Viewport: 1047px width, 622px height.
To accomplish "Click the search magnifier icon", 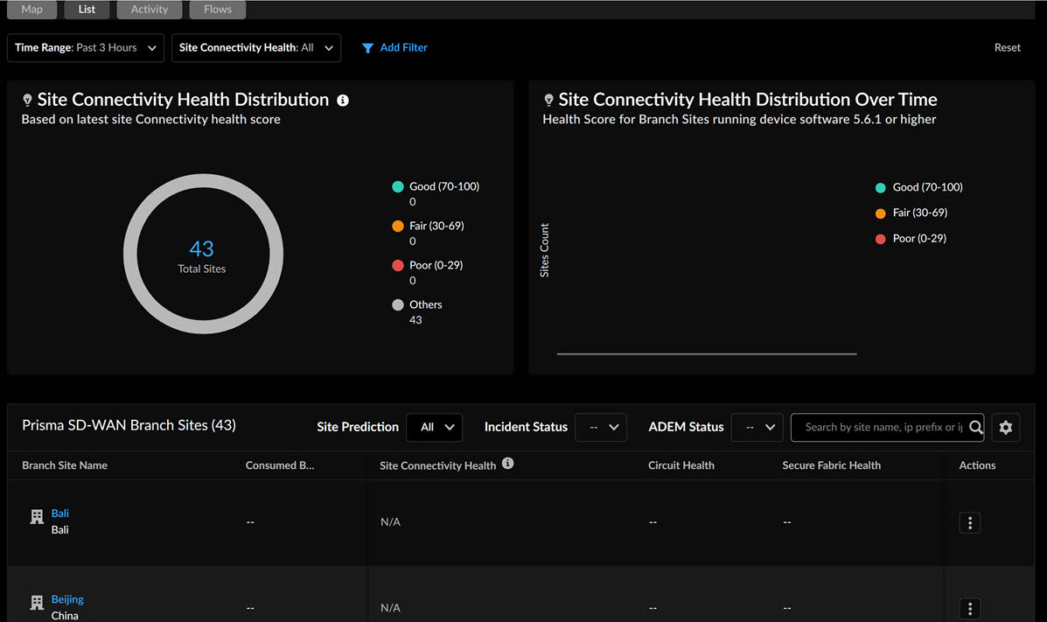I will 975,427.
